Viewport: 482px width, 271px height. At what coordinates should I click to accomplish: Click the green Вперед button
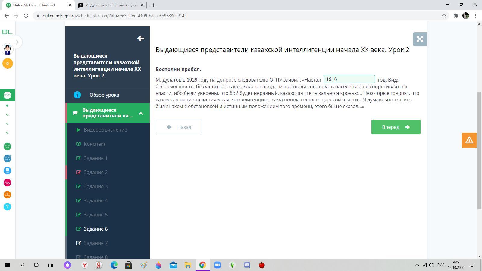pos(396,127)
